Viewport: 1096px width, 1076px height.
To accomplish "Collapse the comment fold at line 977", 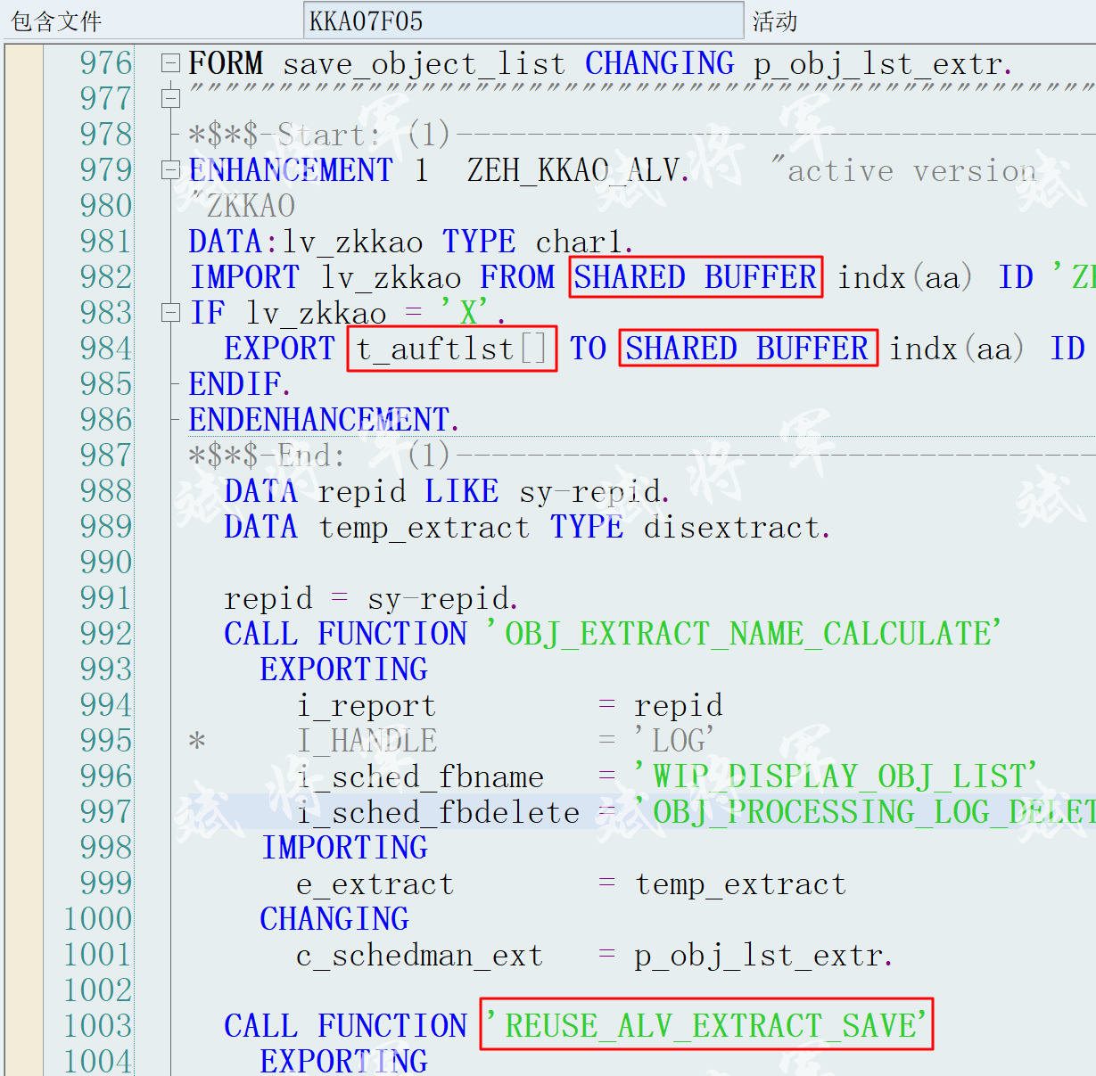I will (170, 99).
